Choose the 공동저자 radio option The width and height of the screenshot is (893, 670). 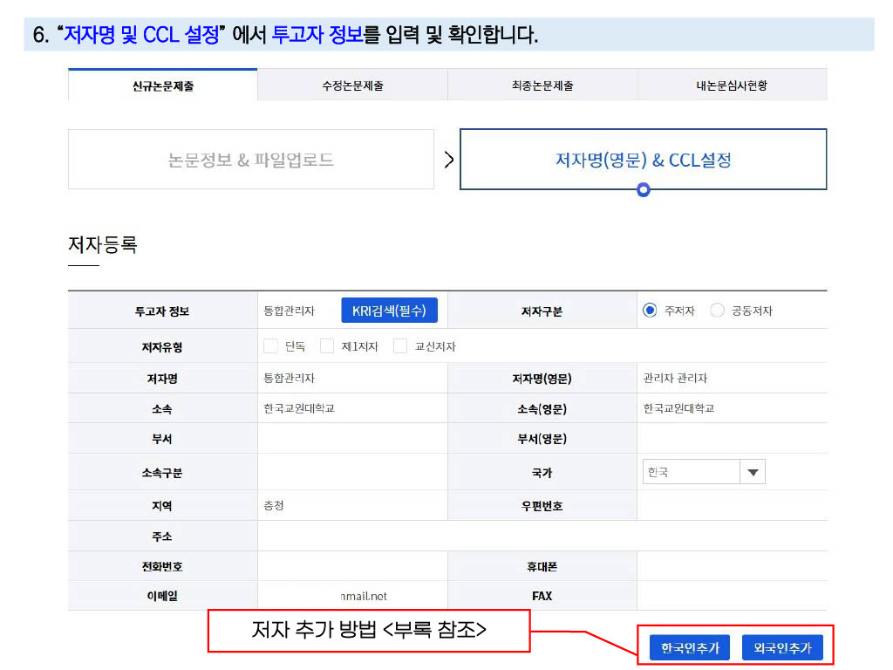[x=718, y=311]
